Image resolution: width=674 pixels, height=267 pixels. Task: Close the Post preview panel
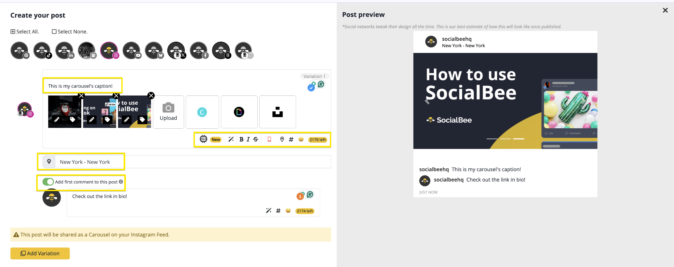[x=665, y=10]
